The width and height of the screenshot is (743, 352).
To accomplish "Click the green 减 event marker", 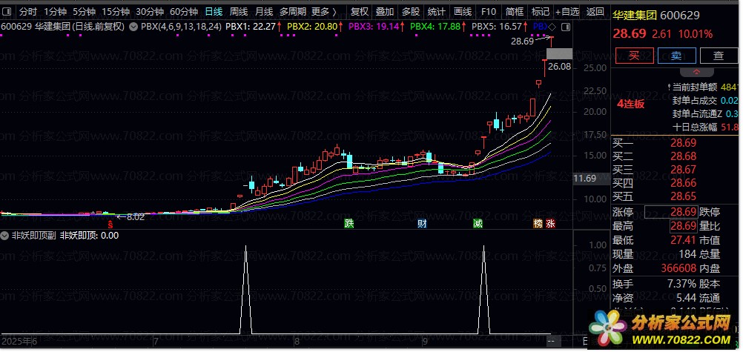I will coord(478,224).
